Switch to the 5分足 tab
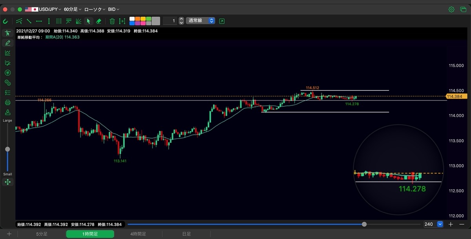 pyautogui.click(x=42, y=234)
